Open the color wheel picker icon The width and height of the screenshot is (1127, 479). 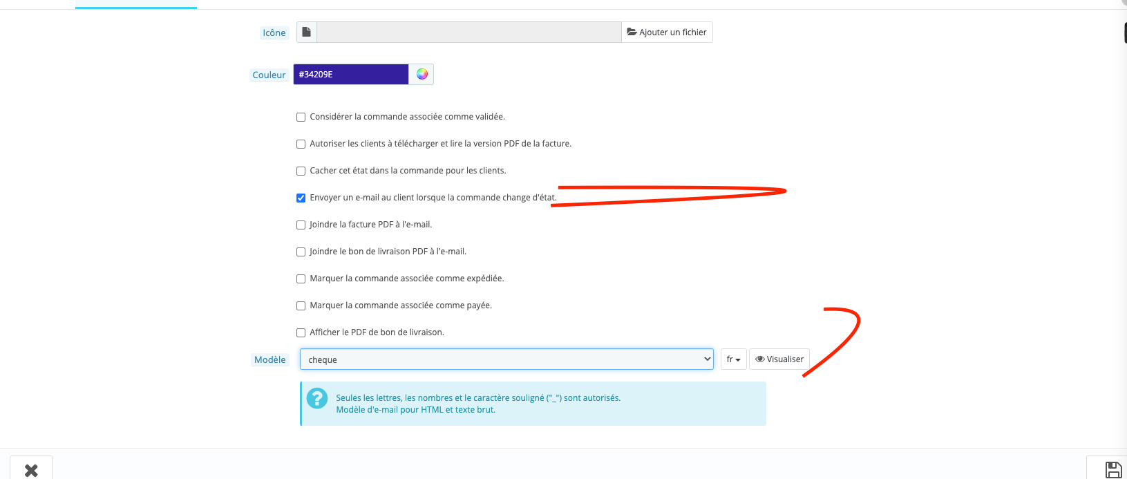(x=422, y=74)
